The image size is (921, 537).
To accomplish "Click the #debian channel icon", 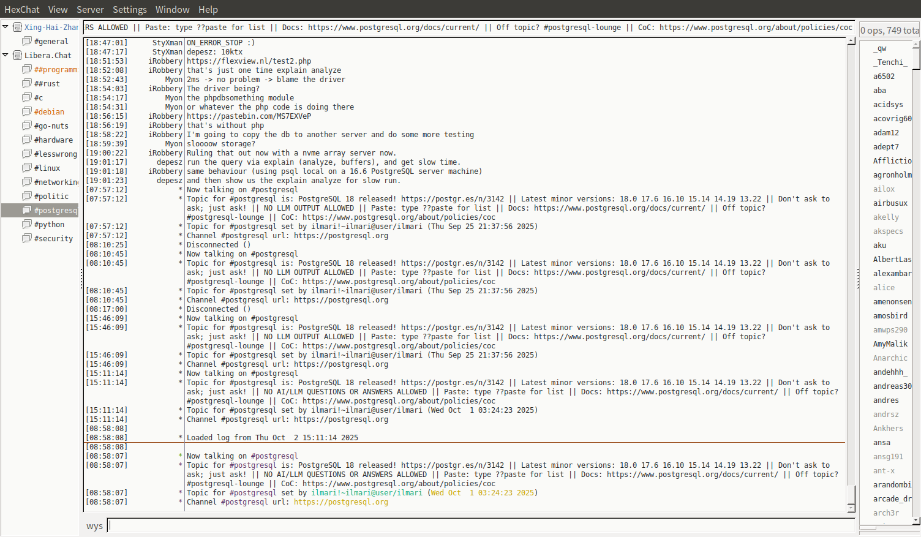I will [x=27, y=111].
